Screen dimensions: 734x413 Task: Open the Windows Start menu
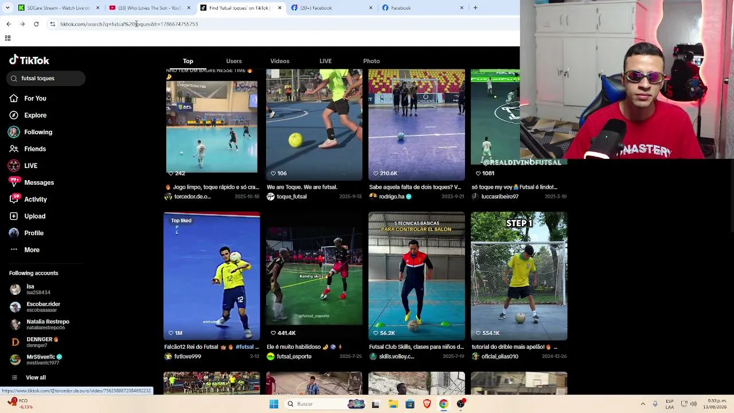(x=274, y=404)
